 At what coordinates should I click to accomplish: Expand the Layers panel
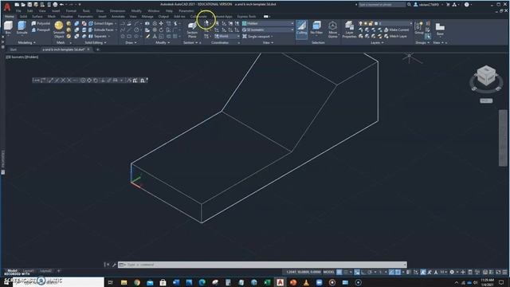(x=377, y=42)
